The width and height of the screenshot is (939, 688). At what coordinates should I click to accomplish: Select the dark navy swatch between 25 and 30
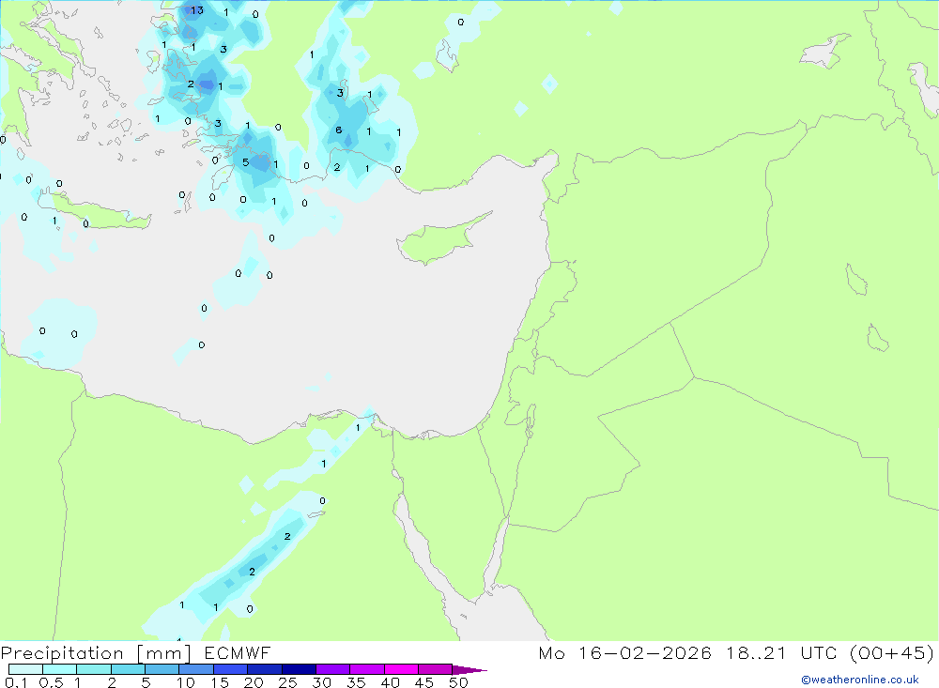pyautogui.click(x=299, y=669)
